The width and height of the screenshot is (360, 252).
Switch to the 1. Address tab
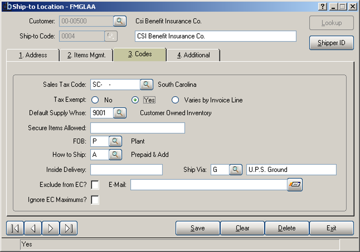click(33, 55)
